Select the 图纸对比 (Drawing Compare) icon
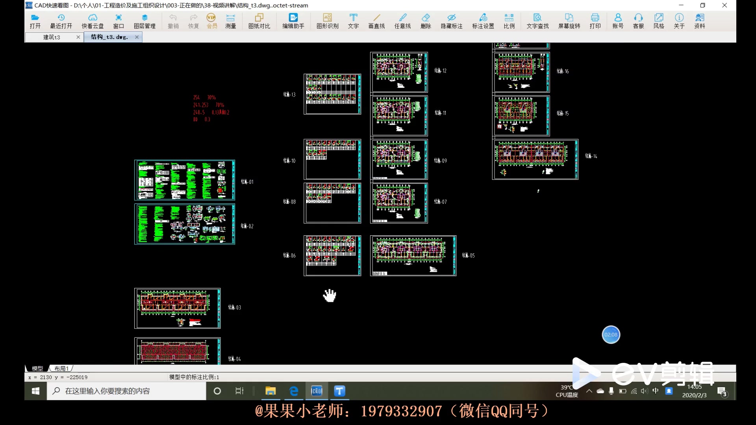The height and width of the screenshot is (425, 756). [259, 21]
